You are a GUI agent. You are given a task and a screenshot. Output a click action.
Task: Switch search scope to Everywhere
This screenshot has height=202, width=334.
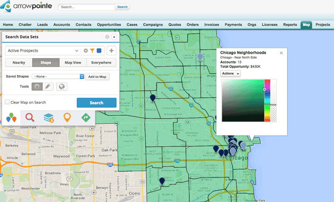point(101,63)
